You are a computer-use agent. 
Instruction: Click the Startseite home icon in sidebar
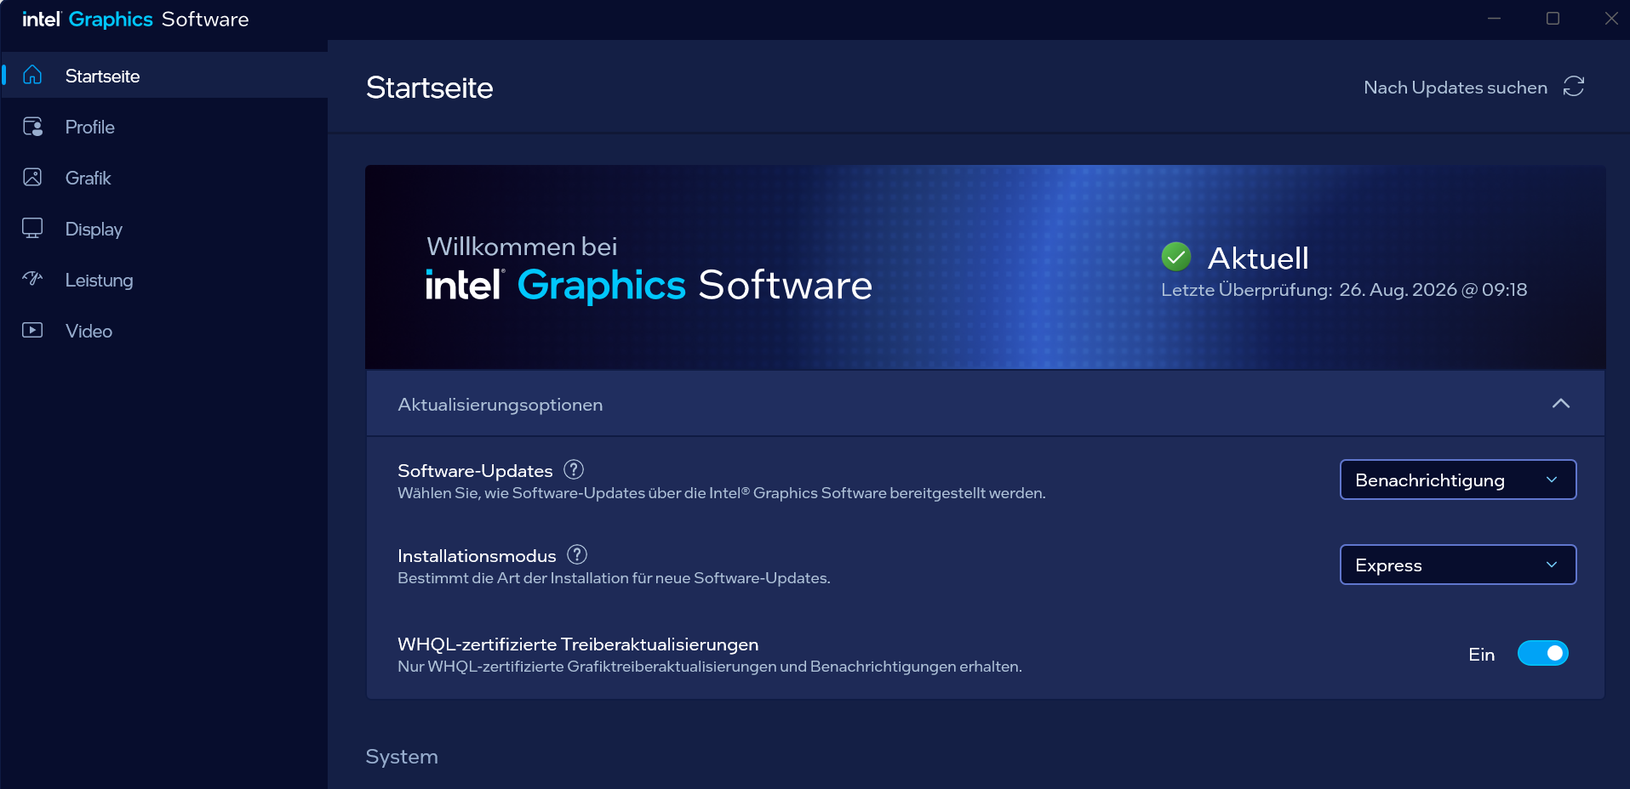[x=32, y=75]
